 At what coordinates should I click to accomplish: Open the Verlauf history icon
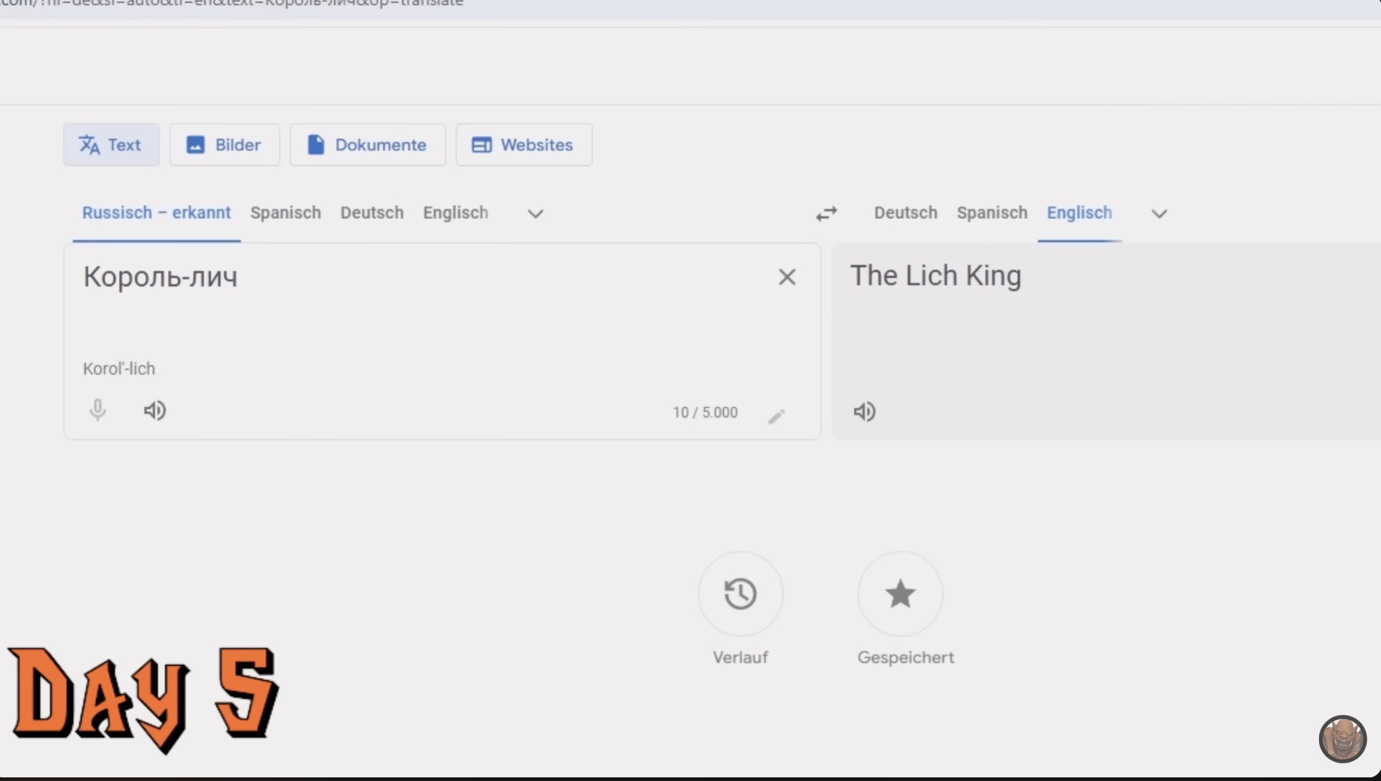click(740, 594)
